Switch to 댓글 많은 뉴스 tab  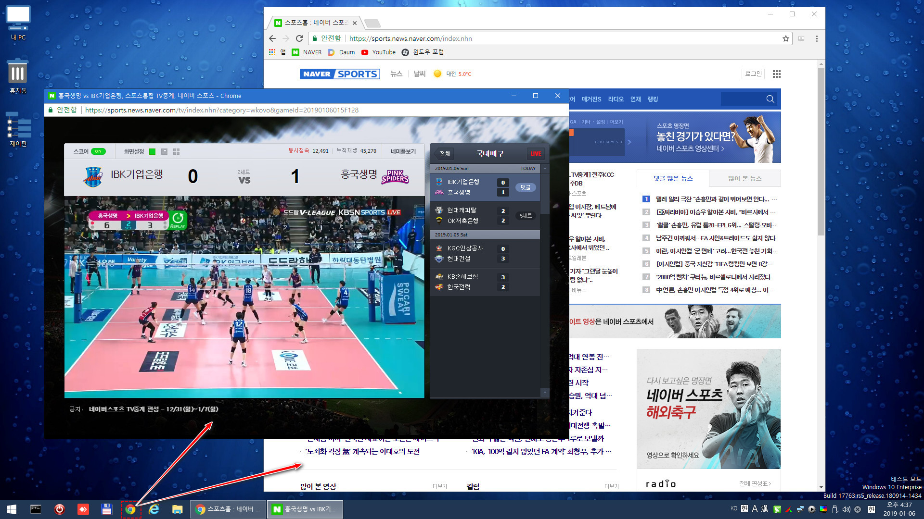pos(673,178)
